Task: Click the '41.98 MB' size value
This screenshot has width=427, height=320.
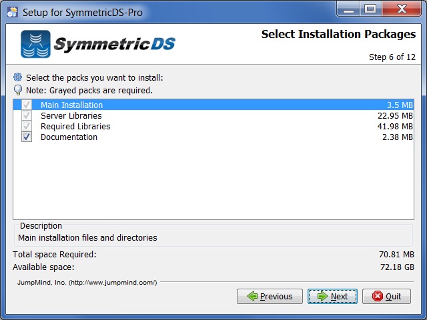Action: [395, 126]
